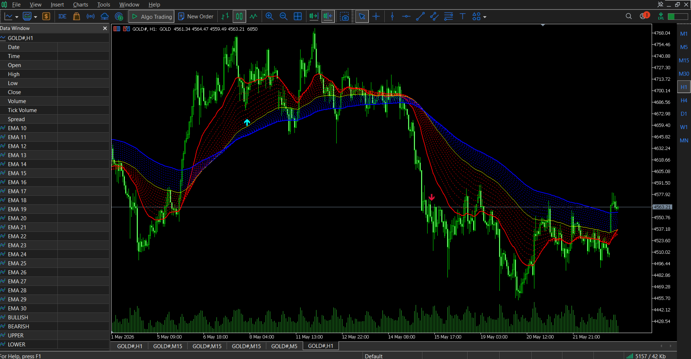Open the account notifications icon

click(x=644, y=16)
